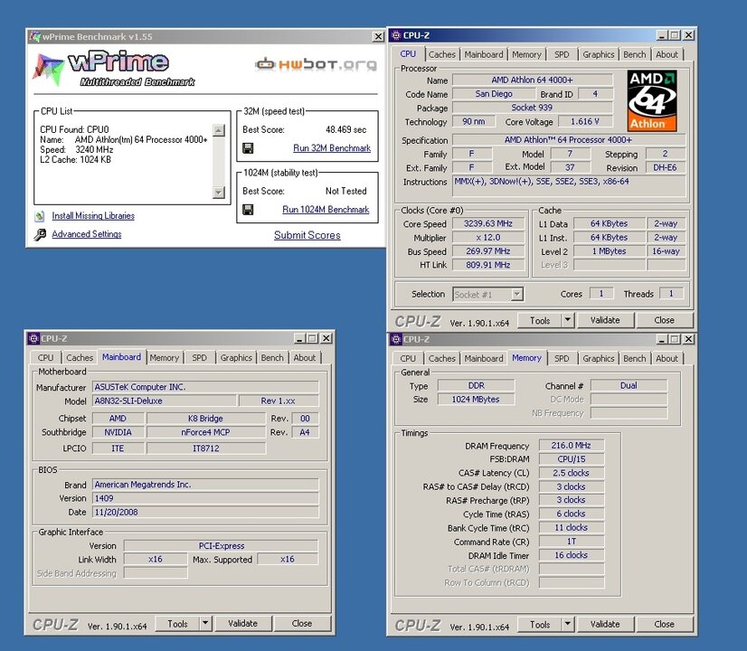Run the 32M Benchmark
This screenshot has width=747, height=651.
click(x=332, y=148)
